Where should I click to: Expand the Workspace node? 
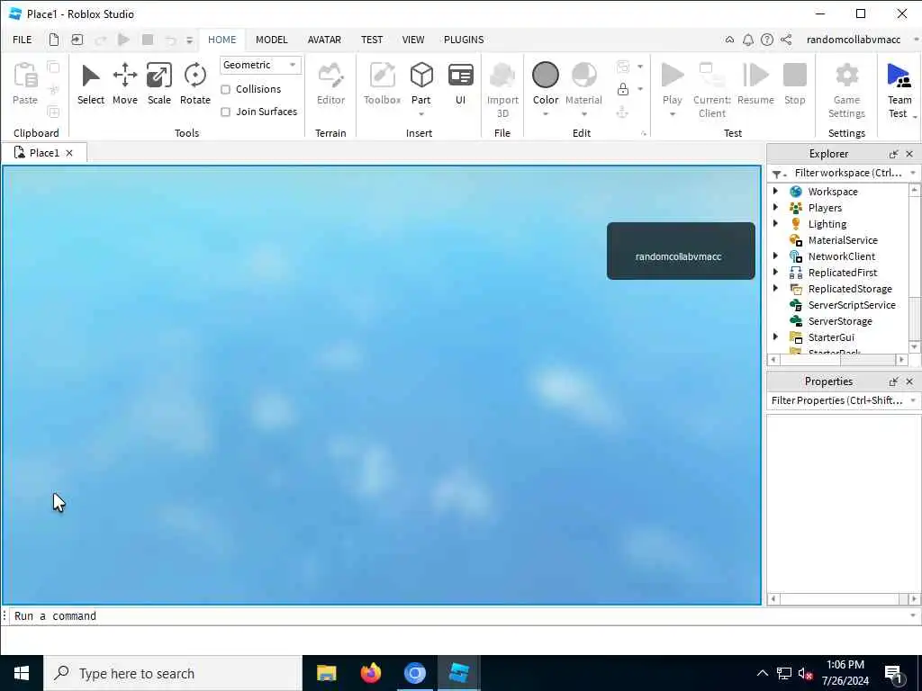coord(775,191)
